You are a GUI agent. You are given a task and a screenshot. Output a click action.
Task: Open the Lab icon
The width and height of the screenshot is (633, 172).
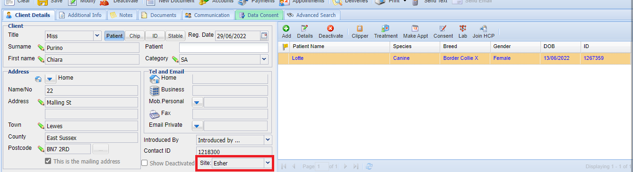click(462, 28)
